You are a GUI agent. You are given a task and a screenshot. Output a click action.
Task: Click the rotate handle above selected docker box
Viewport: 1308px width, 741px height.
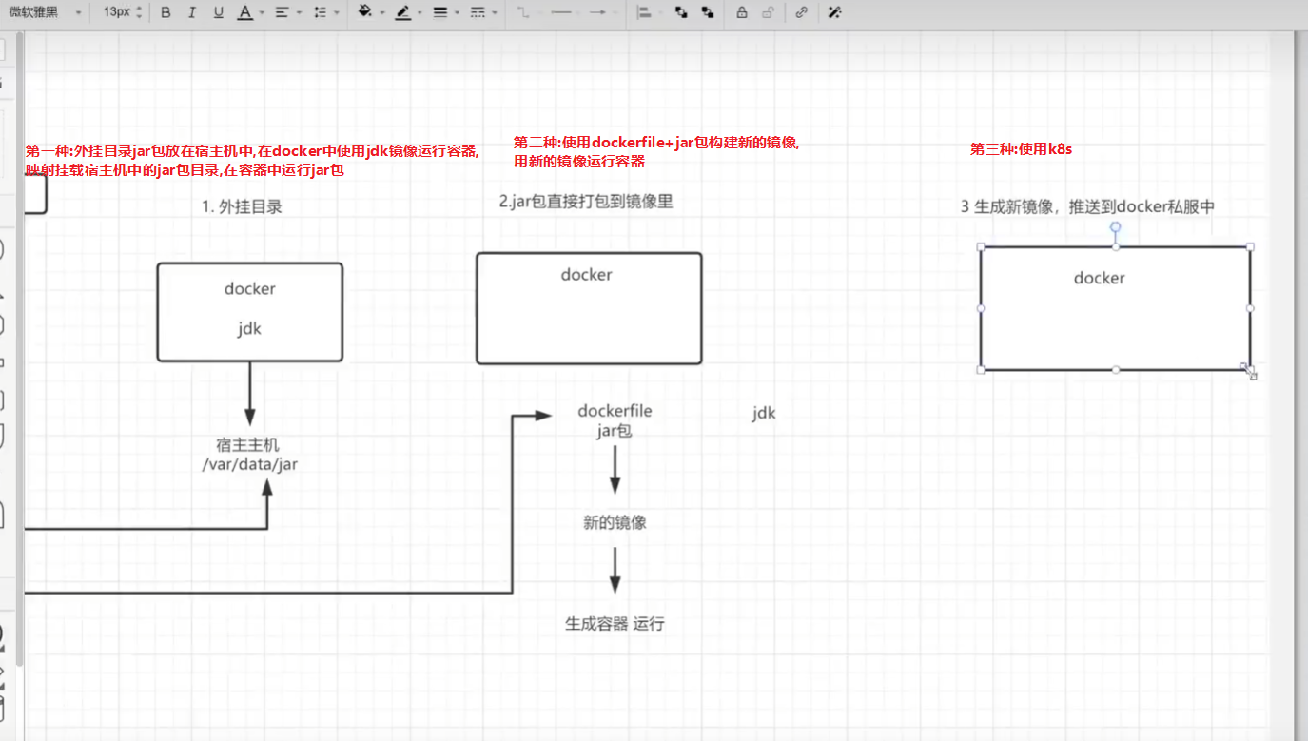1116,227
